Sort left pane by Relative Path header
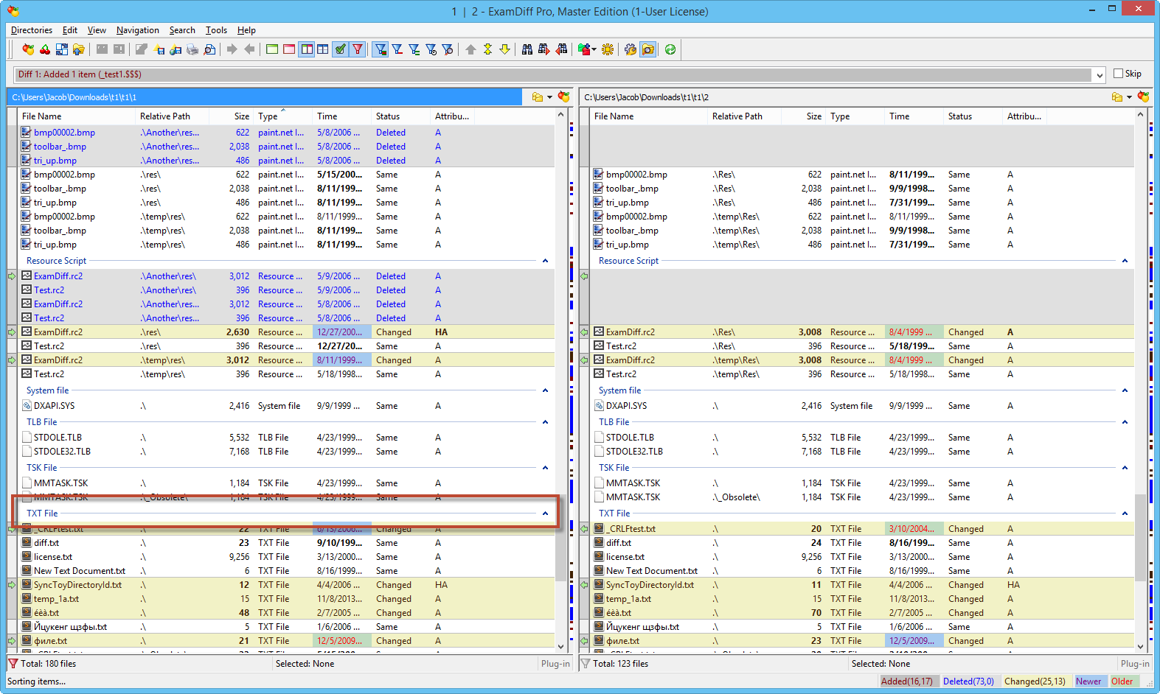The width and height of the screenshot is (1160, 694). pos(173,116)
